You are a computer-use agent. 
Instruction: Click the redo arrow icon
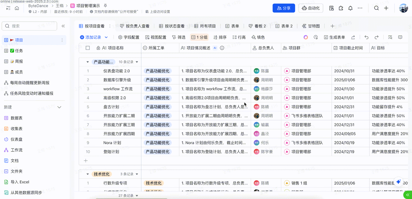click(x=377, y=37)
